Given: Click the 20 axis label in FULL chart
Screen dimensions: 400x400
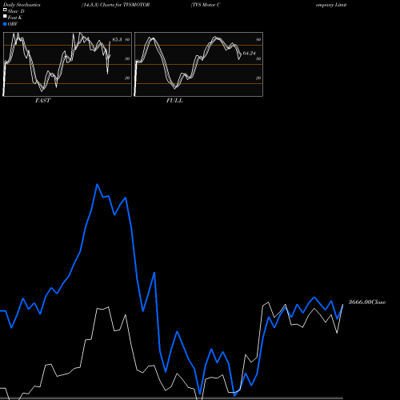Looking at the screenshot, I should (258, 78).
